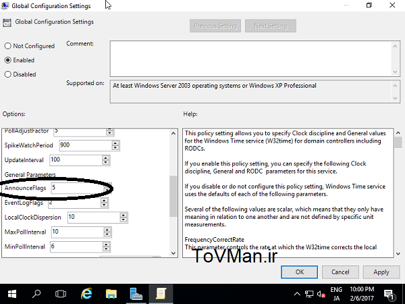The width and height of the screenshot is (405, 304).
Task: Decrease UpdateInterval with down spinner
Action: [105, 162]
